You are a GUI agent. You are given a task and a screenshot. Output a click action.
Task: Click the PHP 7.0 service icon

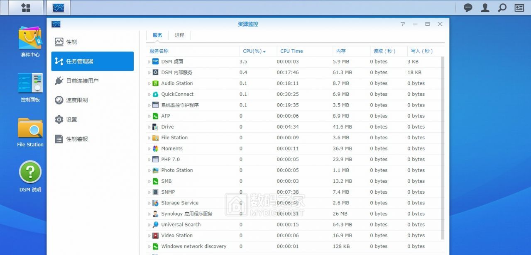coord(155,159)
